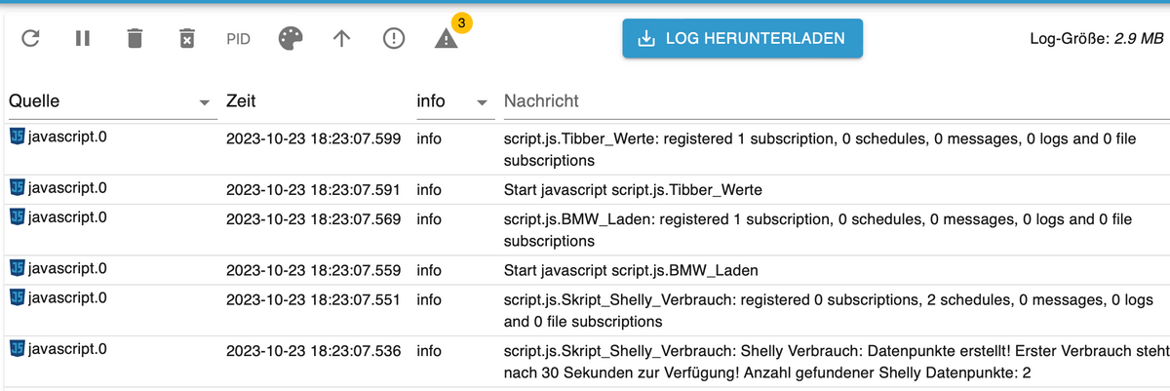Toggle the color palette icon

(x=291, y=39)
